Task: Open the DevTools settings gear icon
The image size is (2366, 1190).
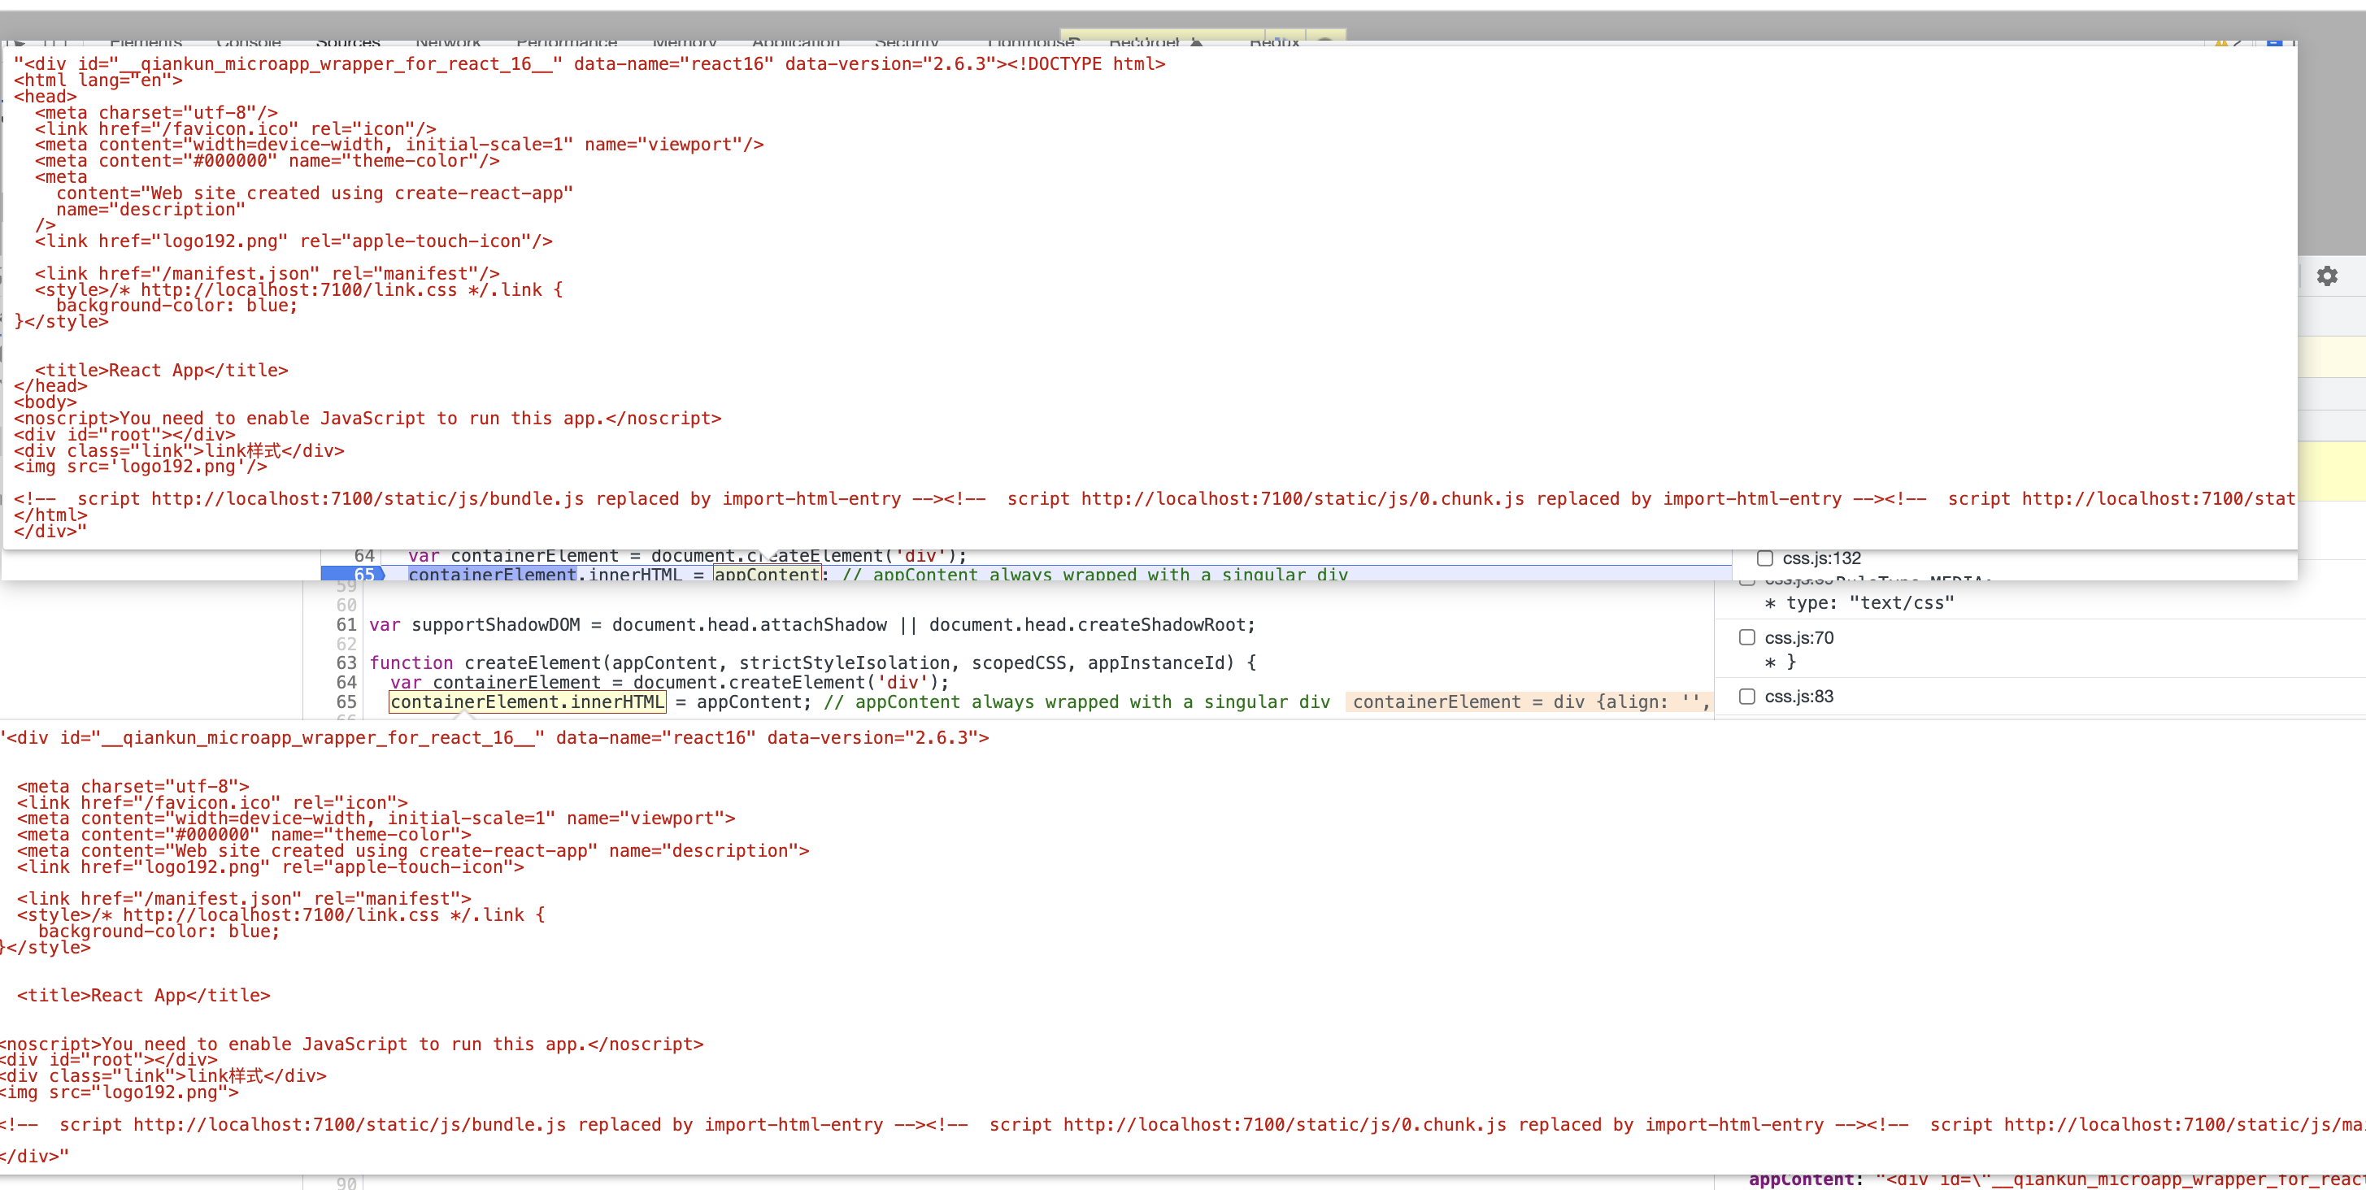Action: point(2326,276)
